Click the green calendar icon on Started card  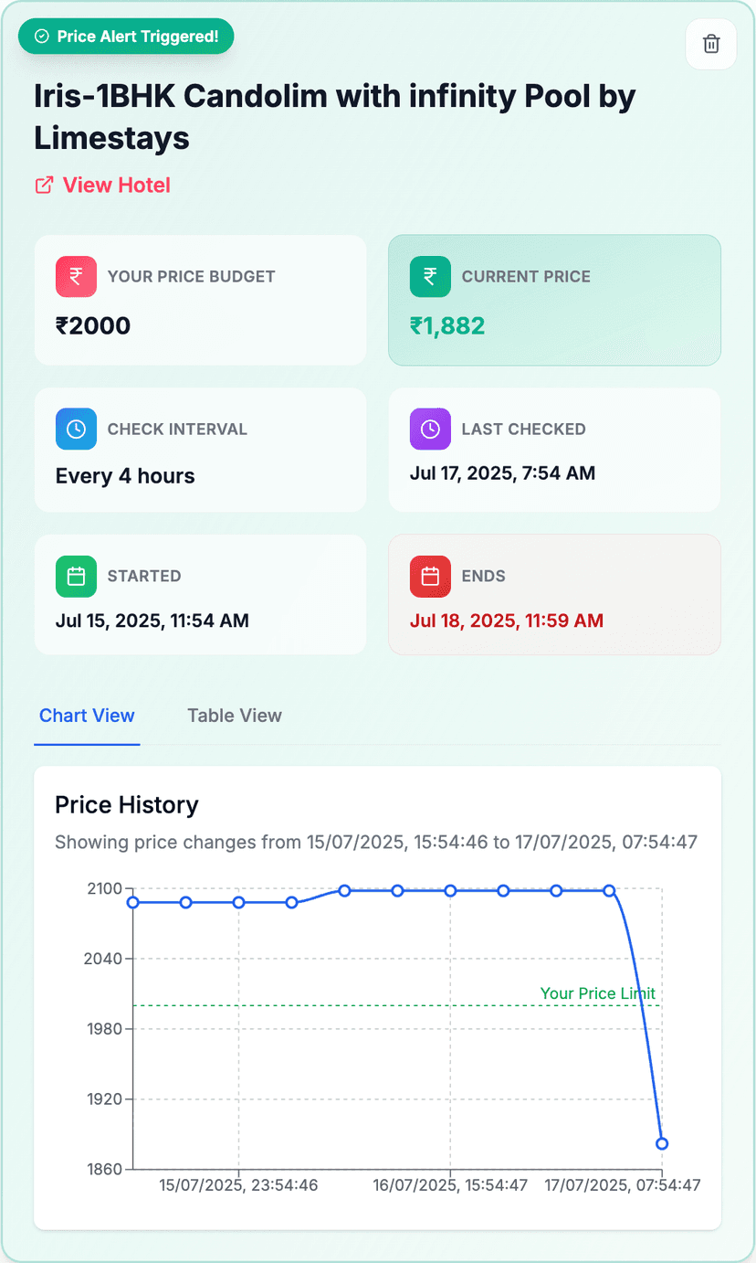point(76,576)
